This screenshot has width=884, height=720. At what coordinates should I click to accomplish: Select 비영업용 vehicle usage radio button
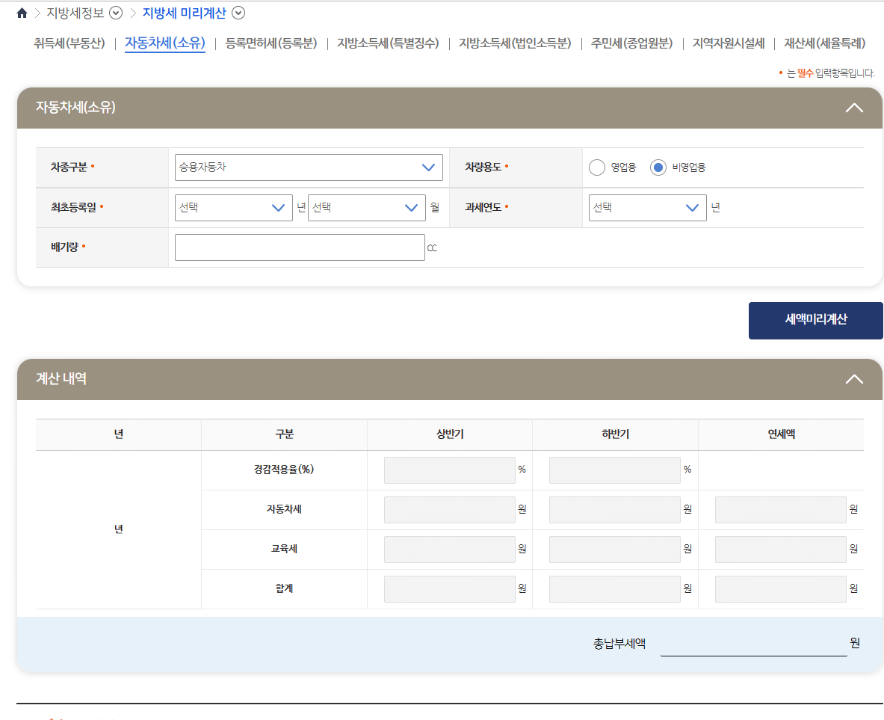(658, 167)
